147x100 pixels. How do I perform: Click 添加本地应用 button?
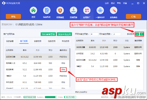(x=64, y=34)
